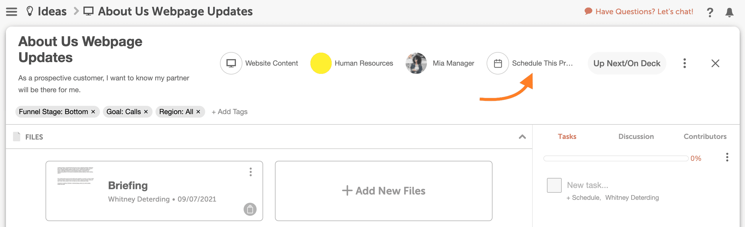The width and height of the screenshot is (745, 227).
Task: Remove the Funnel Stage: Bottom tag
Action: point(93,112)
